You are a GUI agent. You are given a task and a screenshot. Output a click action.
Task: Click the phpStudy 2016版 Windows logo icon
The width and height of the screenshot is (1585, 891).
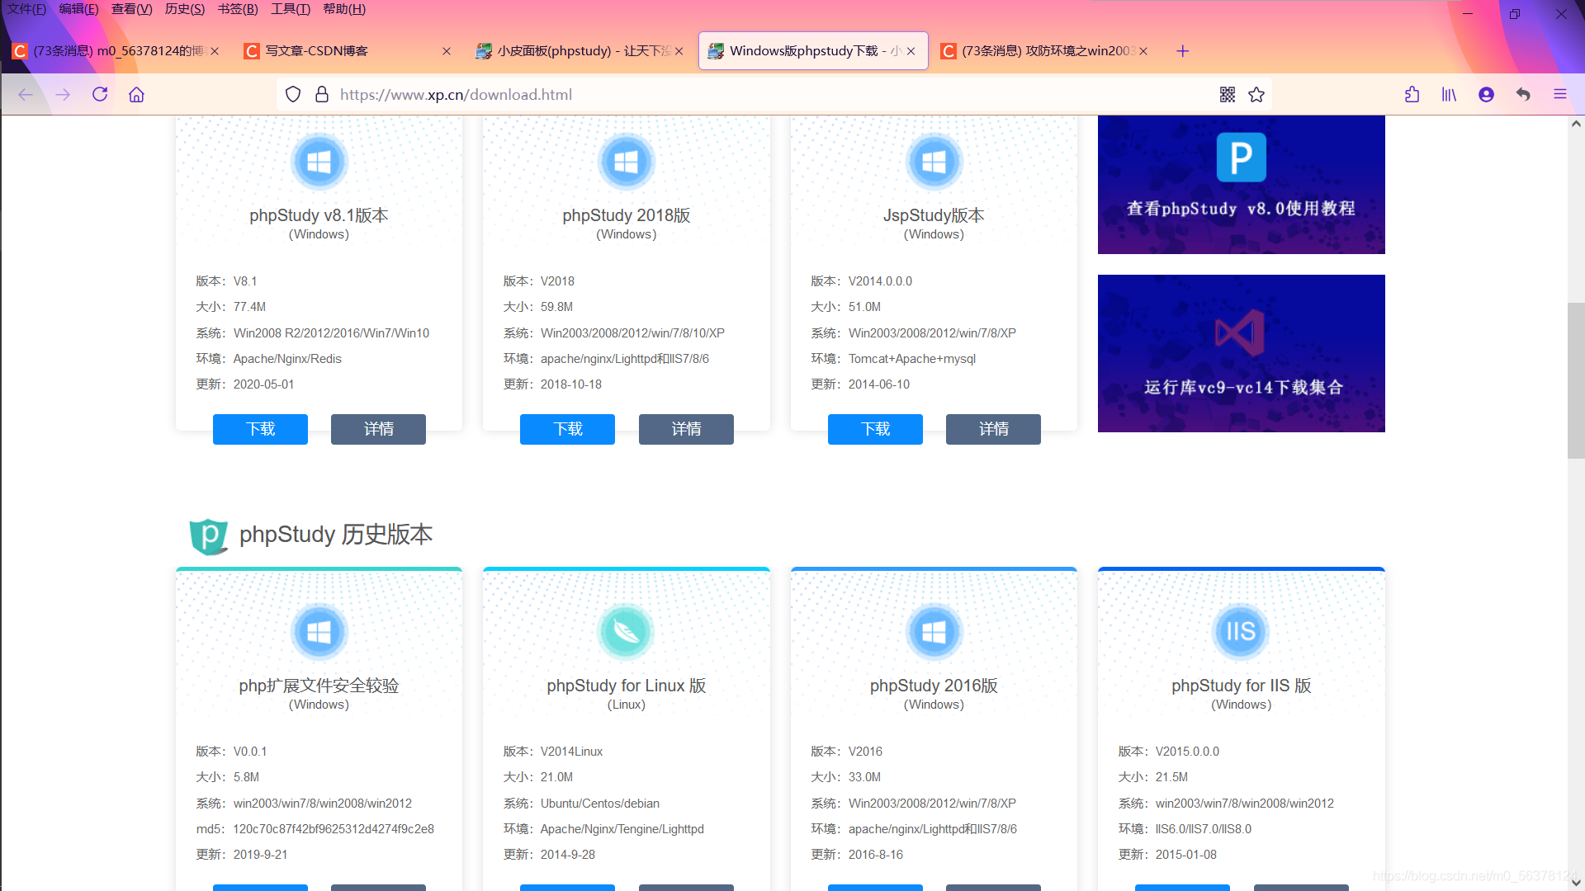coord(934,633)
